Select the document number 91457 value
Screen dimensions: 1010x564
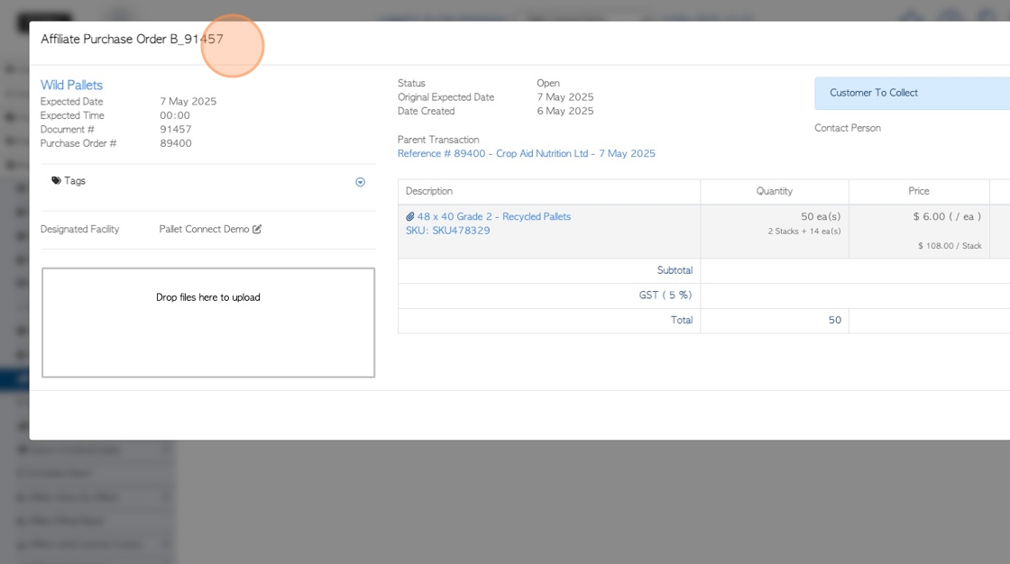pos(176,130)
